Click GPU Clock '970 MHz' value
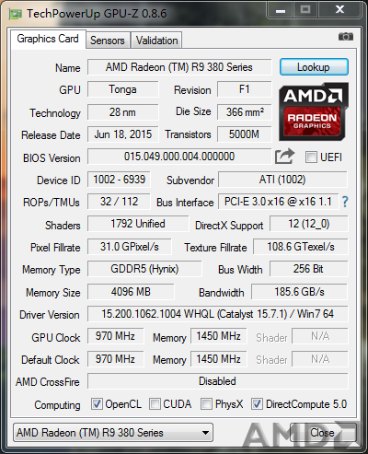 [115, 336]
